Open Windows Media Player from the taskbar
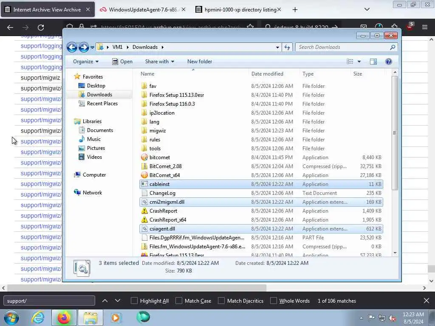435x326 pixels. point(116,318)
